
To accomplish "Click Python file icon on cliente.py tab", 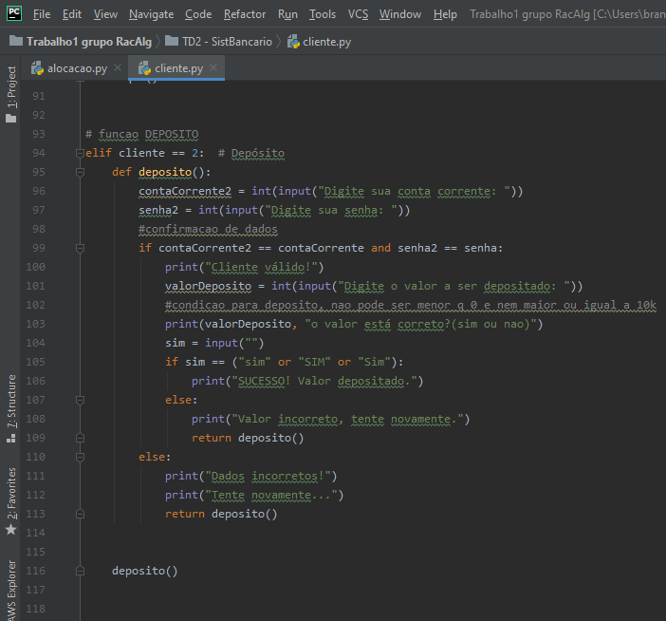I will pos(145,68).
